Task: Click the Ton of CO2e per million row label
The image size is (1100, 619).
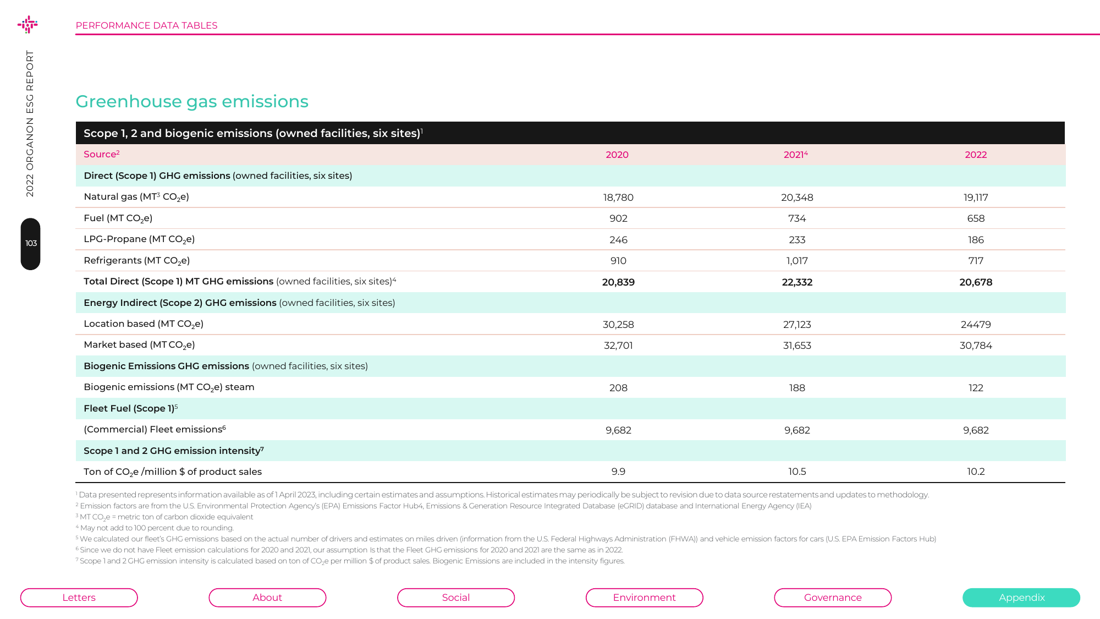Action: point(173,472)
